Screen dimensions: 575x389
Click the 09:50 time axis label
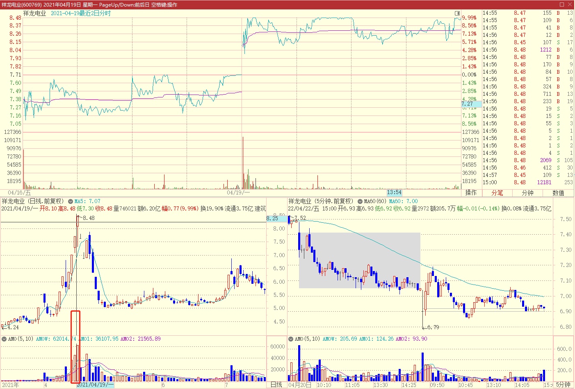click(x=437, y=385)
